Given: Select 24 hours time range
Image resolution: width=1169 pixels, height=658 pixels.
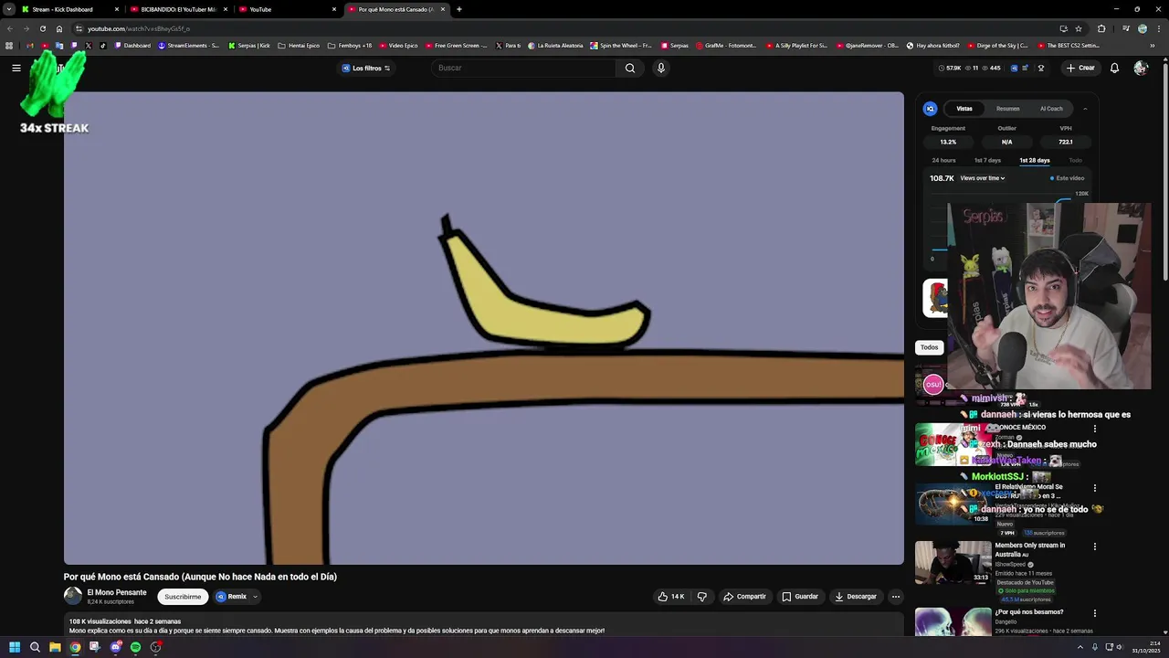Looking at the screenshot, I should (x=943, y=161).
